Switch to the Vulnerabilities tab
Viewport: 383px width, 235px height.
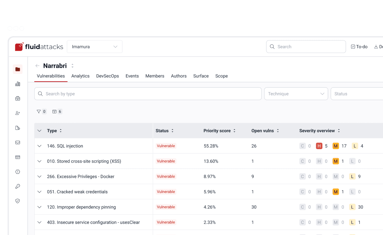pos(51,76)
